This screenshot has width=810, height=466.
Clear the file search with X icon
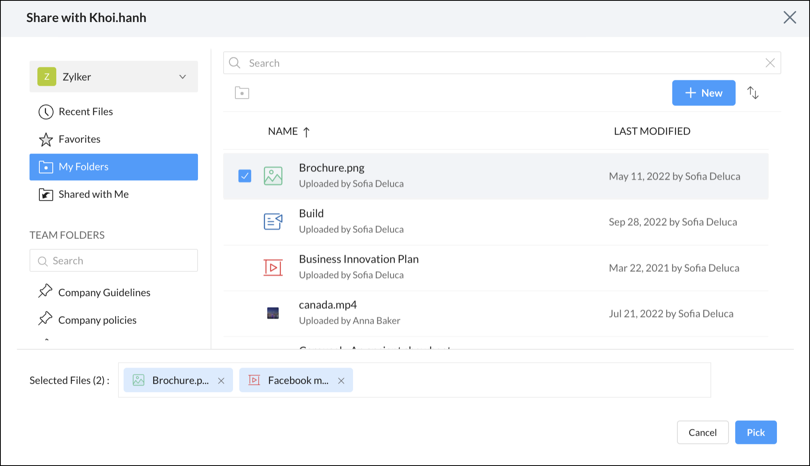coord(770,63)
